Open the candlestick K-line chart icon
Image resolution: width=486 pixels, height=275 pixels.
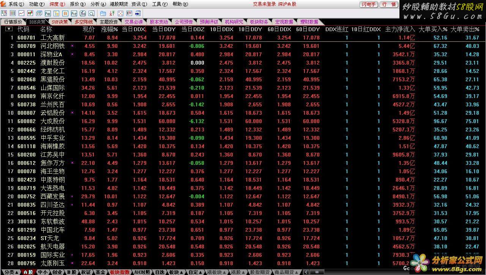(x=30, y=13)
